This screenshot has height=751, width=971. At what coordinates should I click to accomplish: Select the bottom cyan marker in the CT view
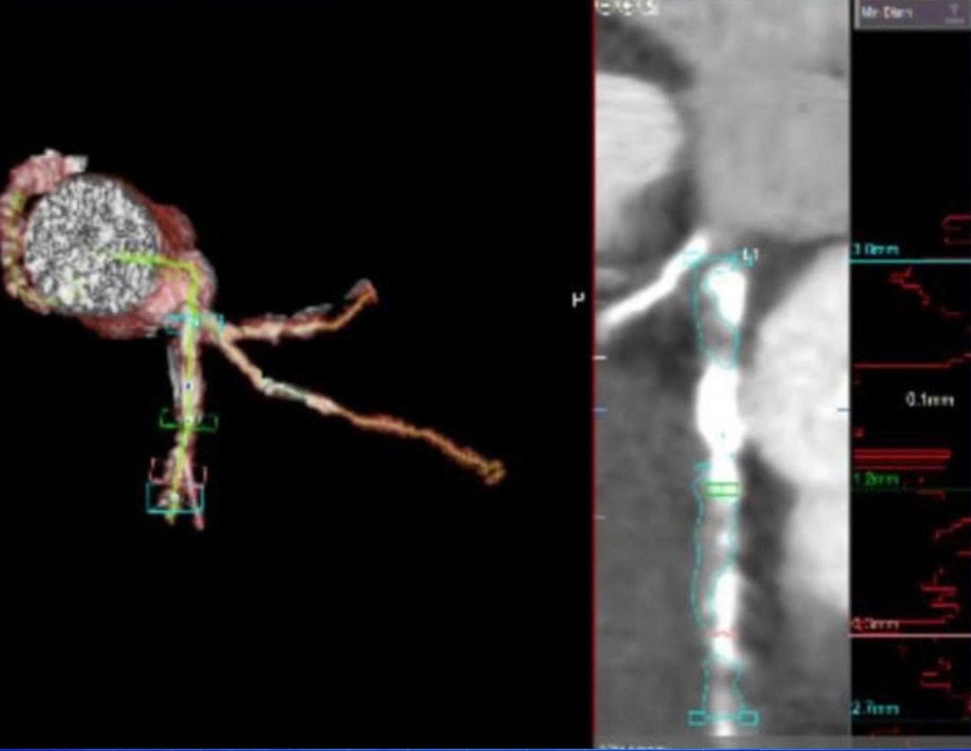[724, 718]
